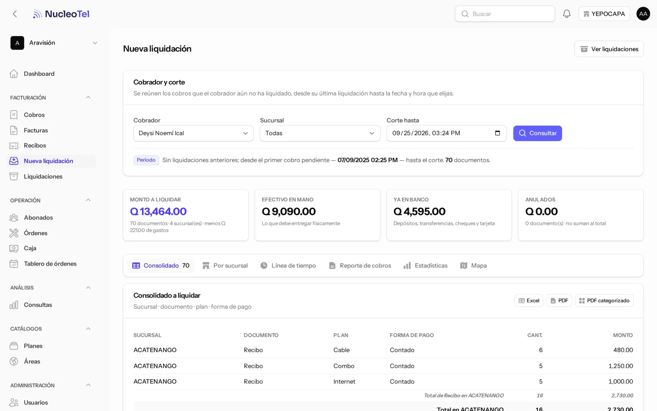Viewport: 657px width, 411px height.
Task: Open the Mapa tab
Action: point(473,266)
